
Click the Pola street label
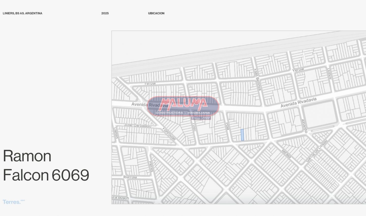pyautogui.click(x=227, y=126)
